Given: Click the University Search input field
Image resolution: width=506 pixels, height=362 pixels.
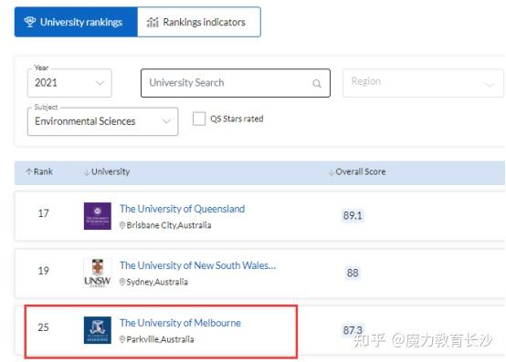Looking at the screenshot, I should pos(236,83).
